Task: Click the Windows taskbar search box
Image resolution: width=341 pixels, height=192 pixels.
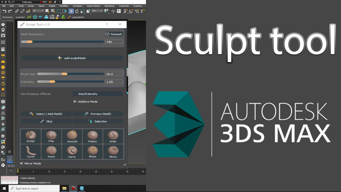Action: [x=34, y=189]
